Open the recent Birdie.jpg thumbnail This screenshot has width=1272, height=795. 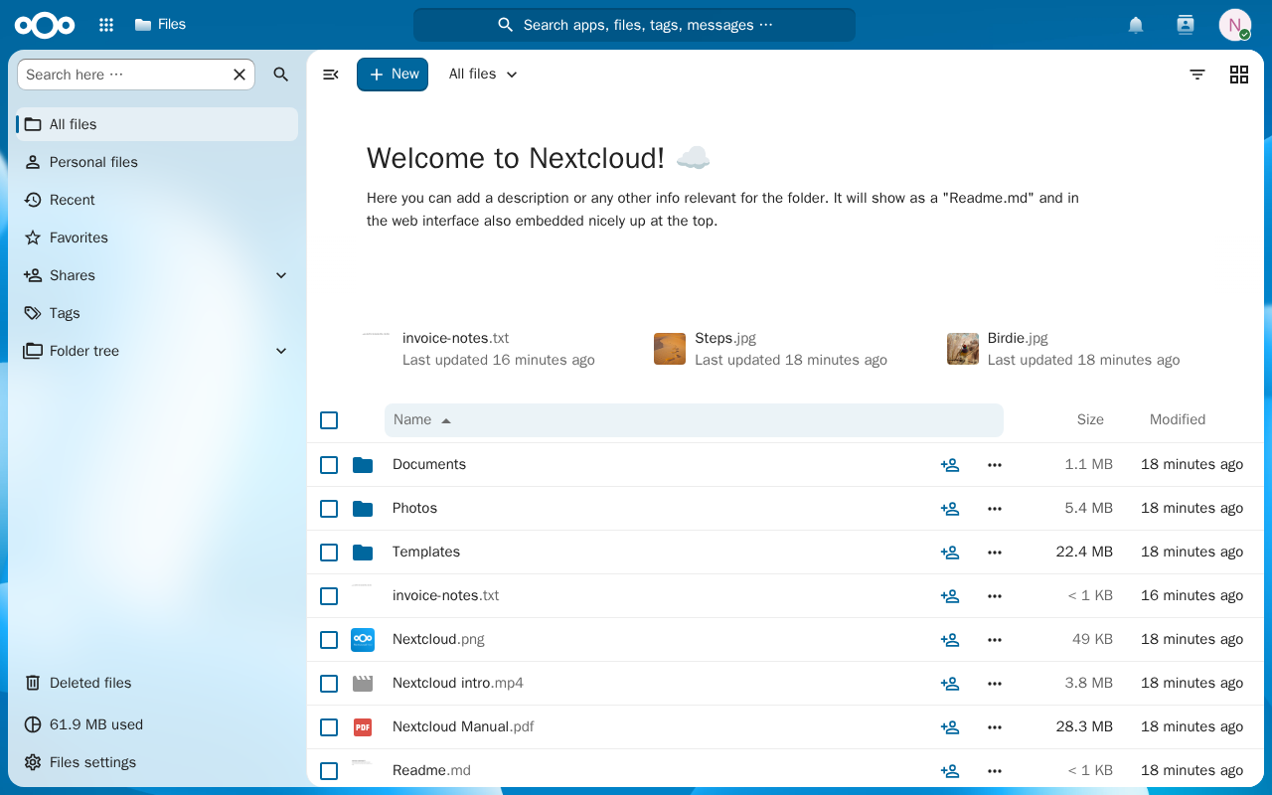(963, 349)
